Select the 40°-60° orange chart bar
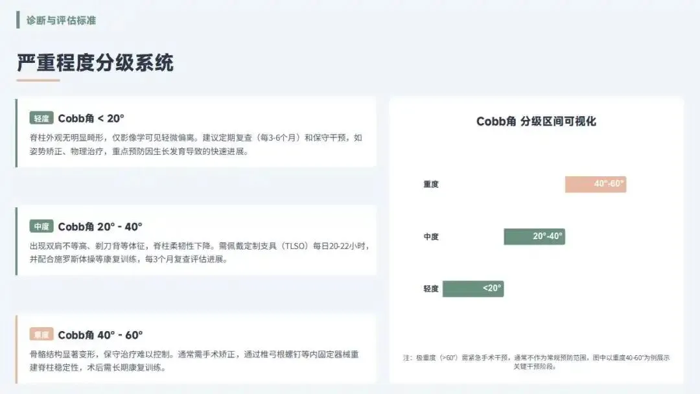Image resolution: width=700 pixels, height=394 pixels. 595,184
